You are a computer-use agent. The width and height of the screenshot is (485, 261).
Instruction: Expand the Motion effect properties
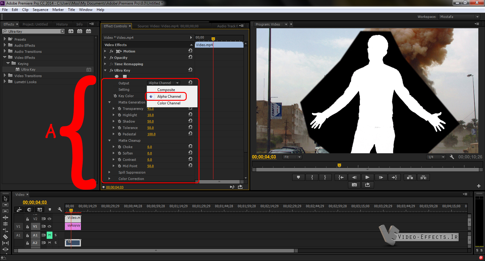(105, 51)
